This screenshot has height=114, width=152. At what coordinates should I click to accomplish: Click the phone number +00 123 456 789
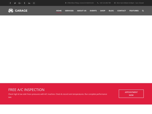coord(105,3)
